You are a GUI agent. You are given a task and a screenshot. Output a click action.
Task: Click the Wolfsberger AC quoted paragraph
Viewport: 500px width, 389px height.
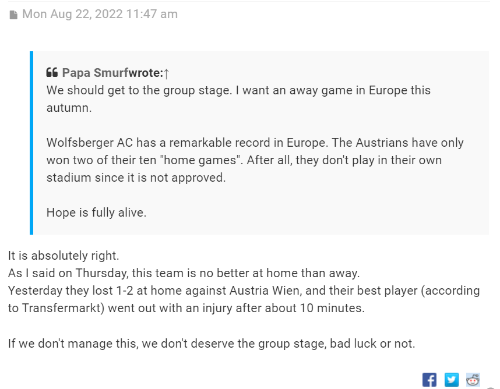point(255,160)
